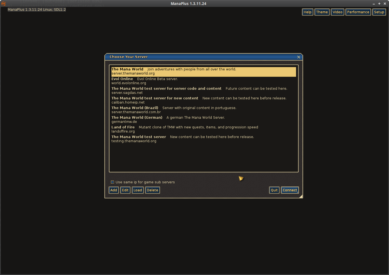Select The Mana World server.themanaworld.org entry

tap(204, 72)
